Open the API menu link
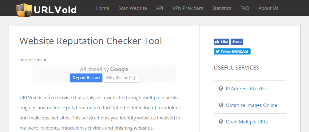309x132 pixels. pos(160,8)
